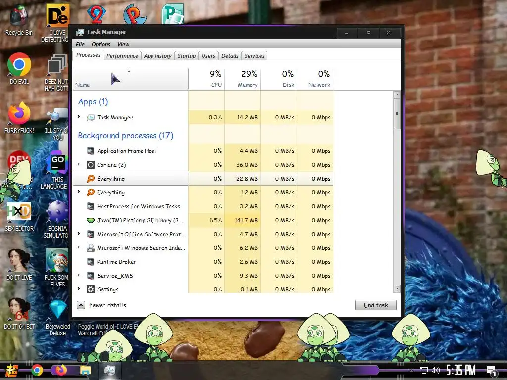507x380 pixels.
Task: Open the FUCK SOME ELVES desktop icon
Action: 57,268
